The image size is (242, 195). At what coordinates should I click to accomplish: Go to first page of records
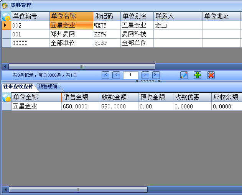[105, 75]
